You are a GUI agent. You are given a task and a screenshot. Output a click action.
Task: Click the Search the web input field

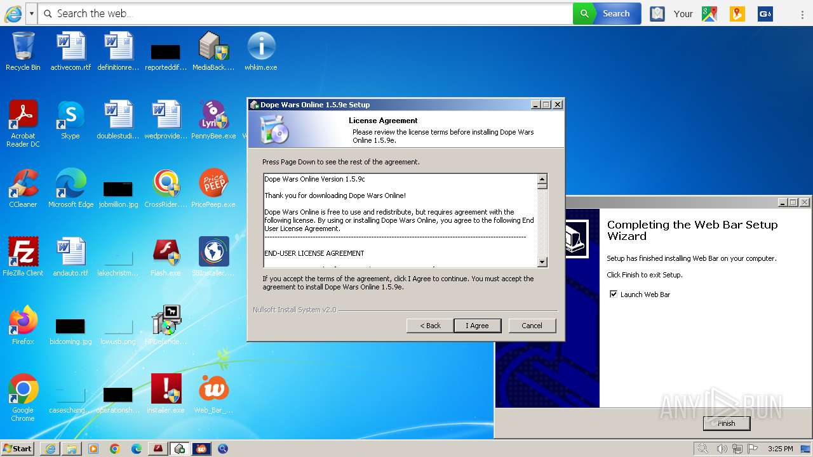(x=305, y=13)
